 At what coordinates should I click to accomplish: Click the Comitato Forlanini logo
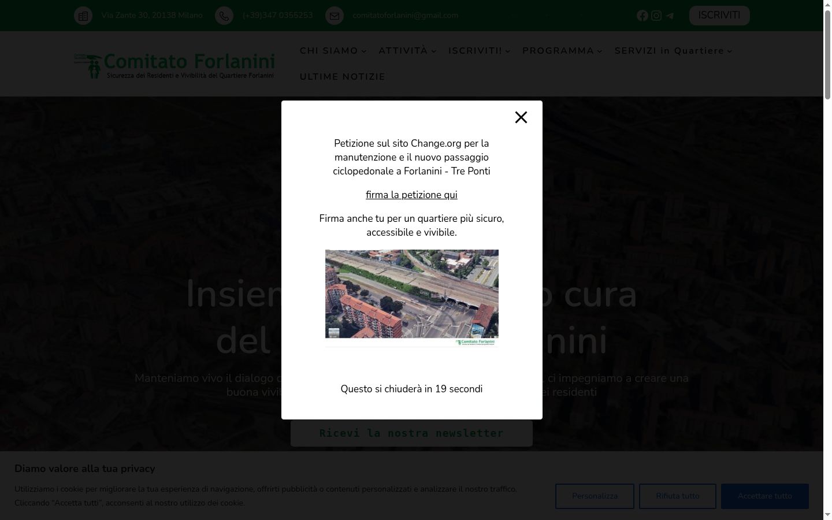pyautogui.click(x=174, y=66)
